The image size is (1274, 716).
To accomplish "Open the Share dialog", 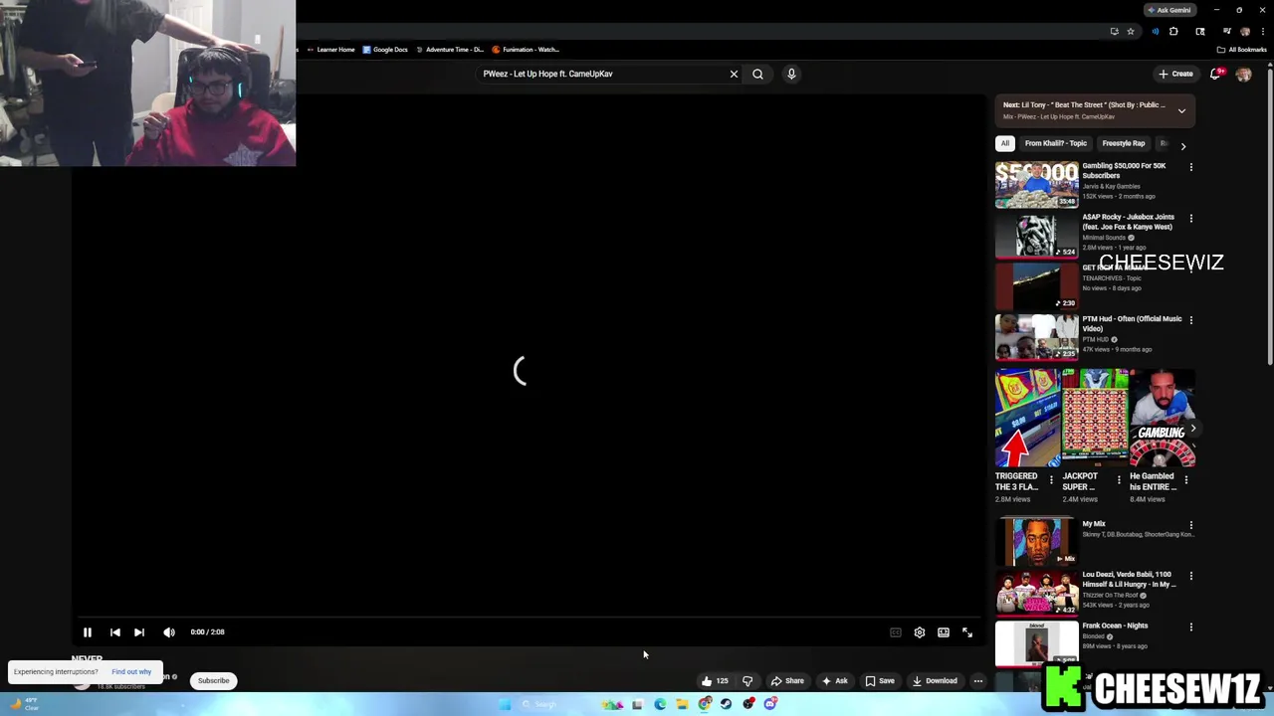I will point(787,681).
